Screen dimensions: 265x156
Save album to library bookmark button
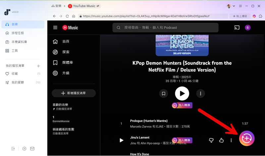(163, 94)
